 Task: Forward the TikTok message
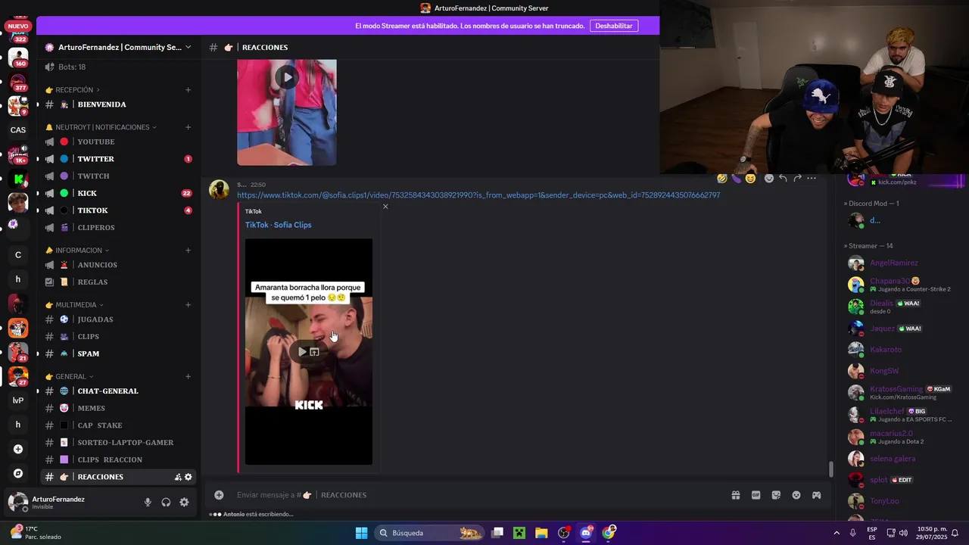tap(797, 179)
